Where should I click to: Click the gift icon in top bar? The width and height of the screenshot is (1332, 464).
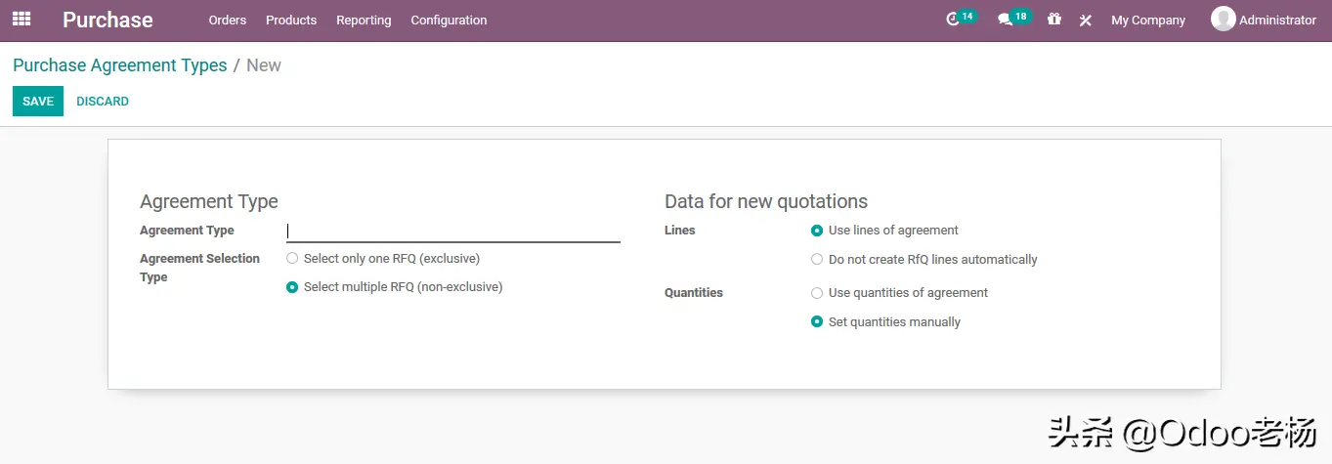click(1053, 20)
